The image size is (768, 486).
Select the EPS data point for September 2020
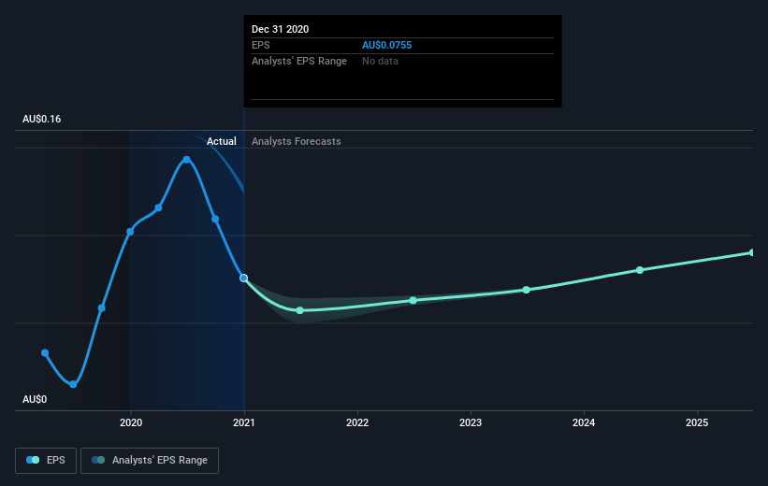[215, 219]
